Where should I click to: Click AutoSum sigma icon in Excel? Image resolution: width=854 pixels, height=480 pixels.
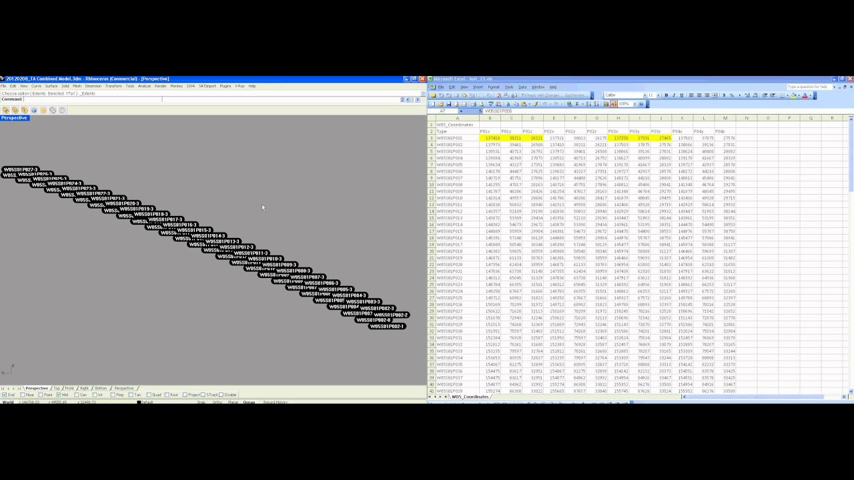[576, 104]
